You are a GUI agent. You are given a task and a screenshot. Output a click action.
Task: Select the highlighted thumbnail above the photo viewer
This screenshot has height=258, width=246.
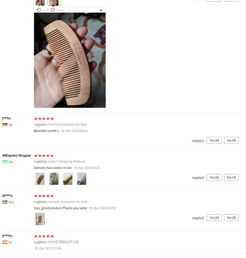pos(54,3)
